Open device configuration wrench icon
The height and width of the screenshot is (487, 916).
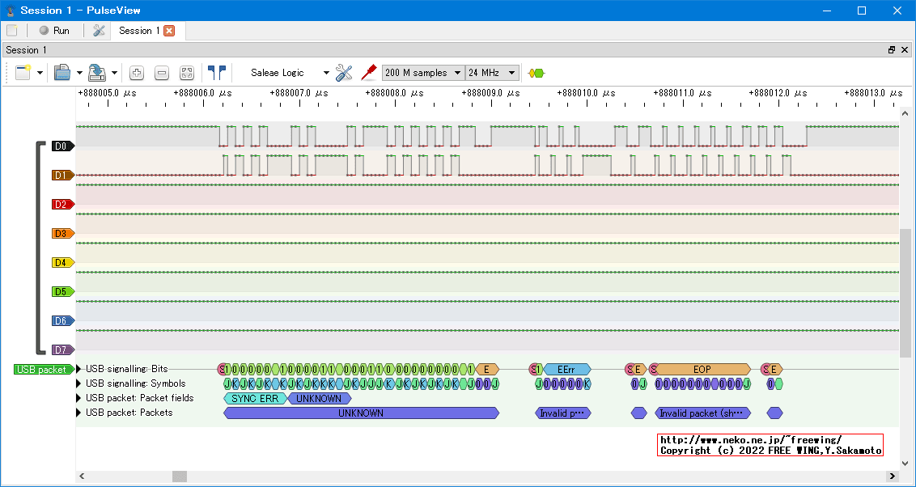coord(344,73)
